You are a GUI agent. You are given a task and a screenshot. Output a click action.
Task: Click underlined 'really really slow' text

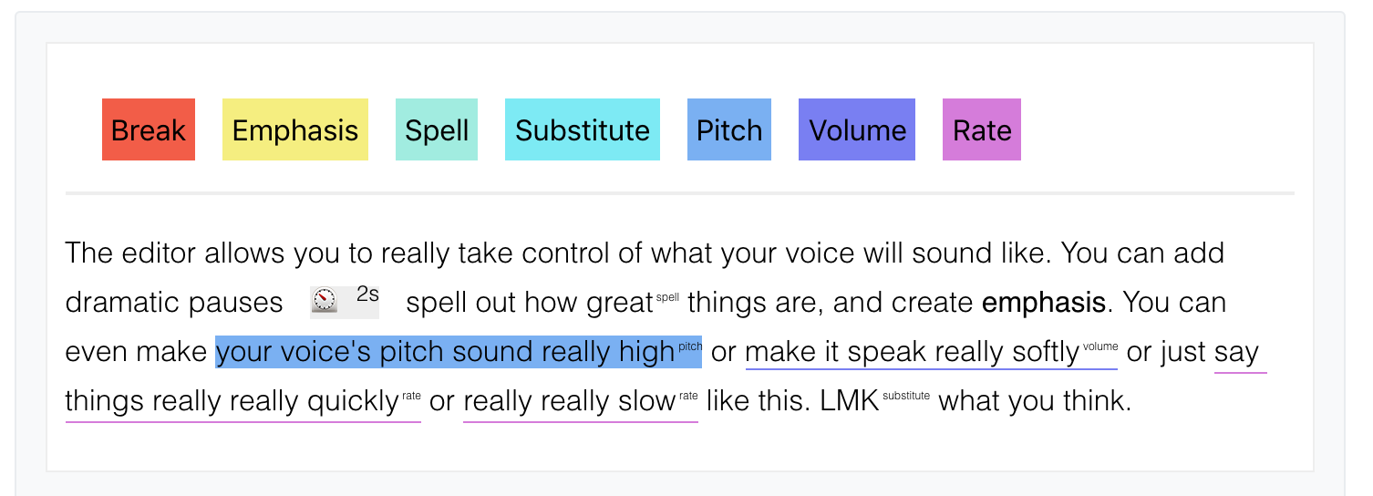(x=569, y=402)
